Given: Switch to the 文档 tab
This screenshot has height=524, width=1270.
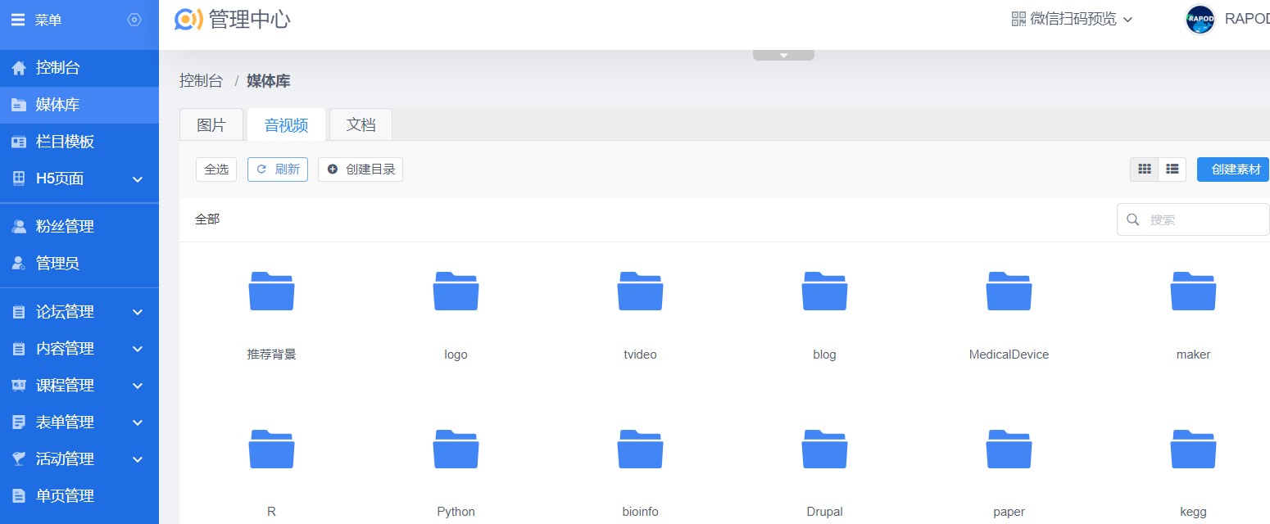Looking at the screenshot, I should (361, 124).
